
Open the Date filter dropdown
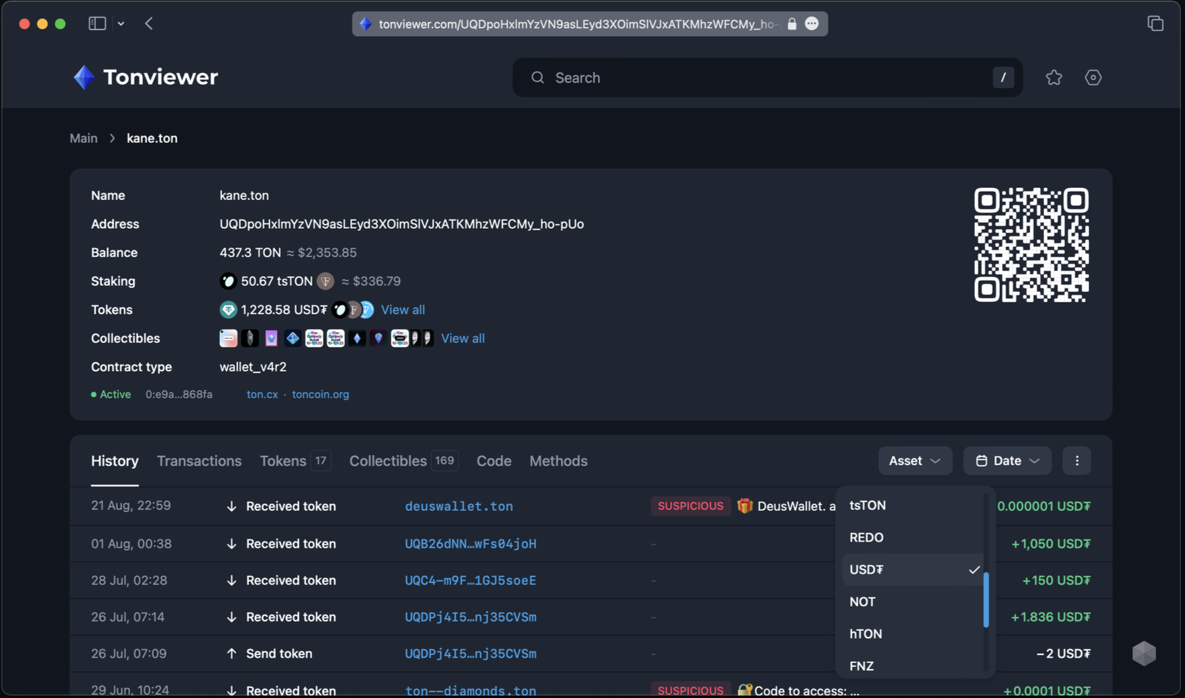pos(1007,461)
